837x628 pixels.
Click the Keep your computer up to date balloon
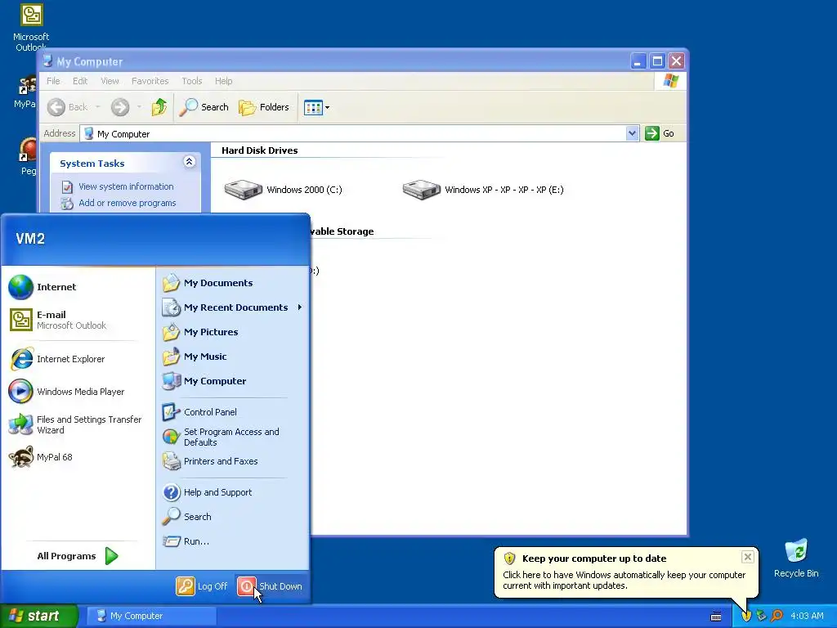click(625, 572)
